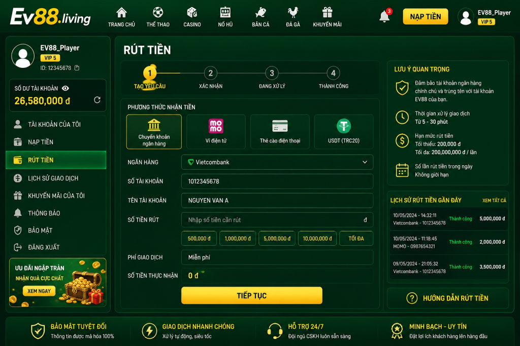Image resolution: width=520 pixels, height=346 pixels.
Task: Click Miễn phí transaction fee field
Action: pos(277,257)
